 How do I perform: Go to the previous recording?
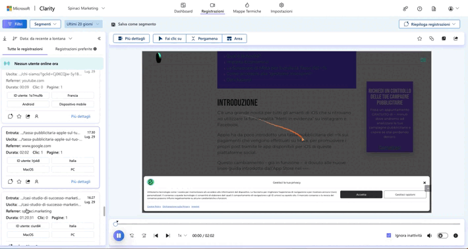coord(156,236)
